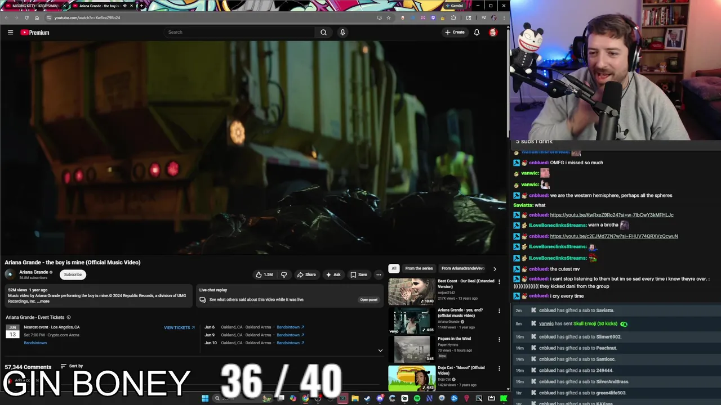Screen dimensions: 721x405
Task: Click the YouTube search input field
Action: click(239, 32)
